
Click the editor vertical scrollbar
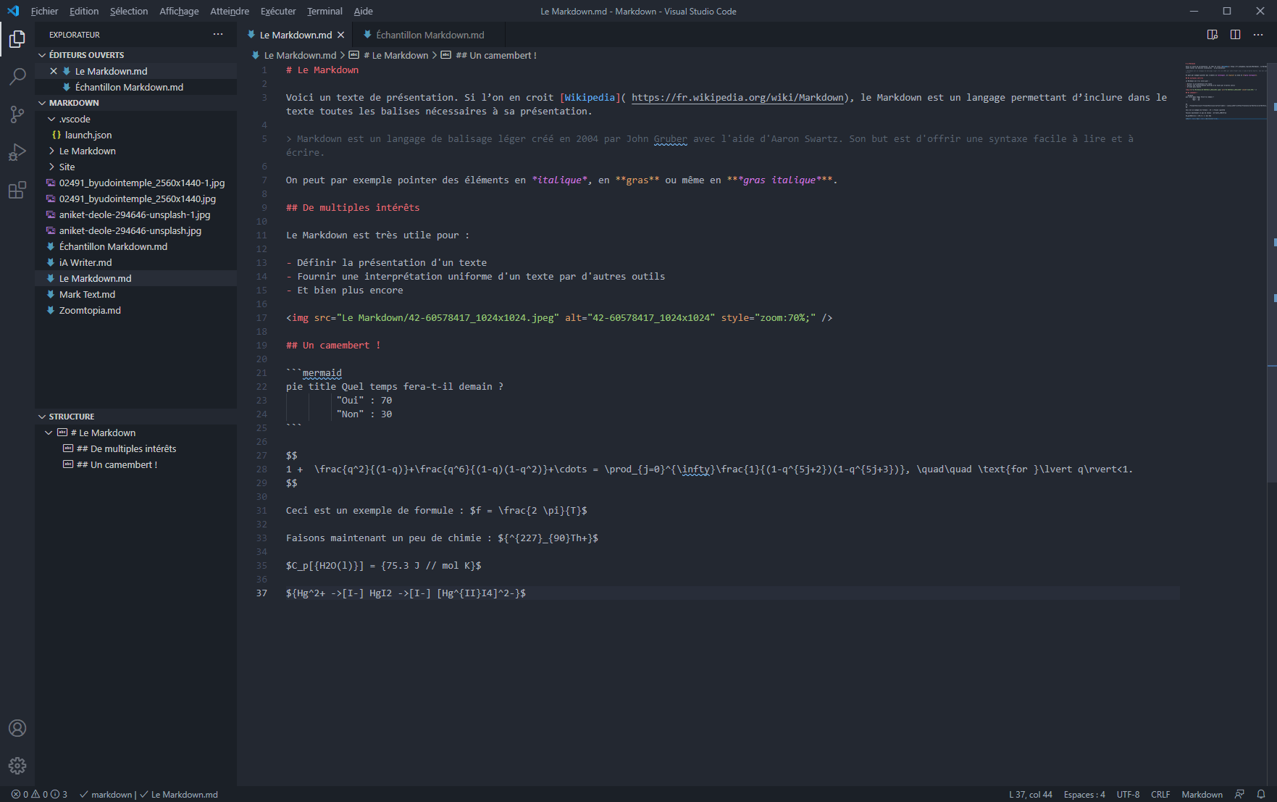1273,272
